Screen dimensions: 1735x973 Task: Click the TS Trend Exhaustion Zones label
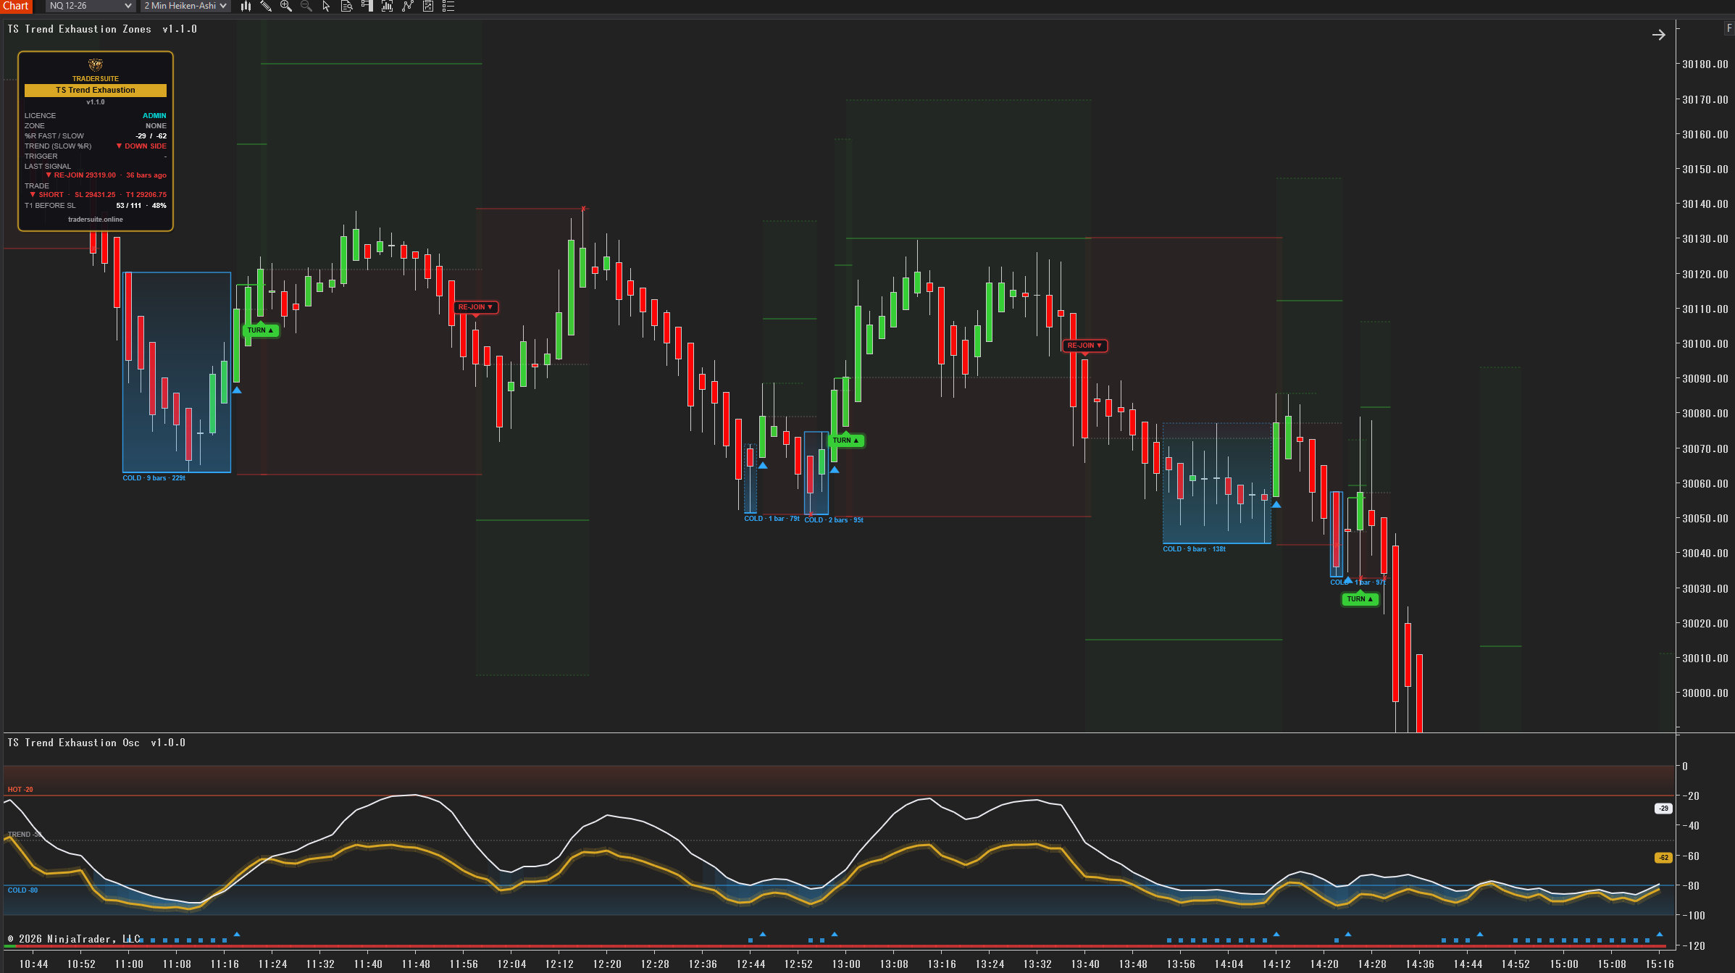click(x=102, y=29)
